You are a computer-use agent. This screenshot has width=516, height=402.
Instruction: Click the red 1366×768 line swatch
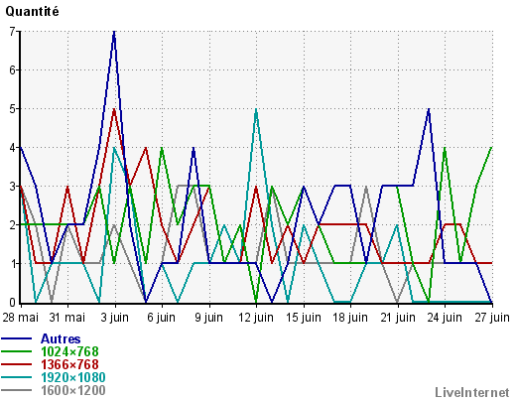(x=16, y=364)
